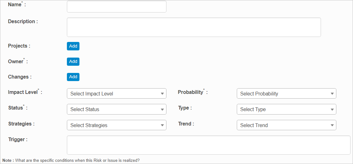
Task: Open the Select Status dropdown
Action: tap(117, 109)
